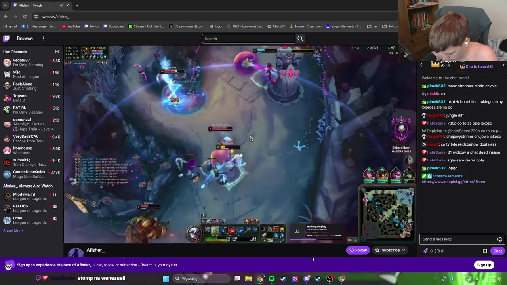Open Spotify from the taskbar
Image resolution: width=507 pixels, height=285 pixels.
[x=272, y=279]
